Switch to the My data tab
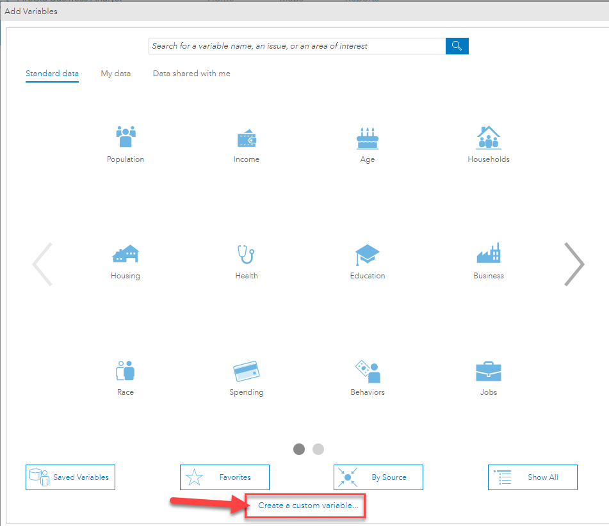This screenshot has height=526, width=609. pos(115,73)
